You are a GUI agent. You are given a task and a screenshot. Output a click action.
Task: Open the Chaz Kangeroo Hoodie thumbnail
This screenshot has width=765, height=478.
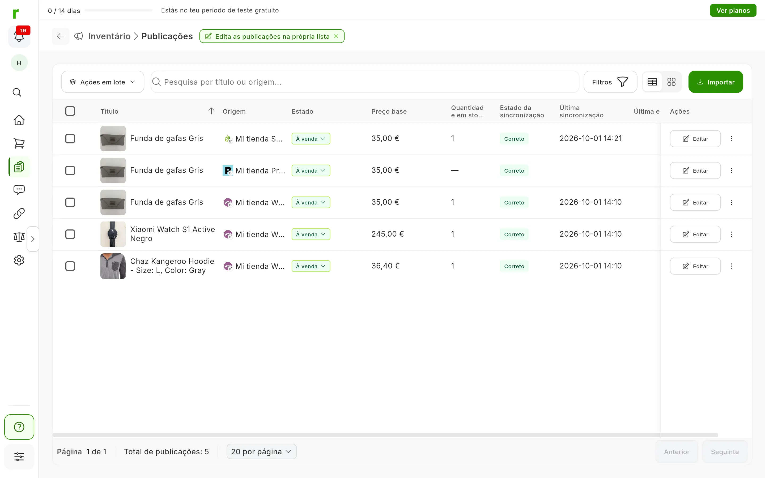coord(113,266)
